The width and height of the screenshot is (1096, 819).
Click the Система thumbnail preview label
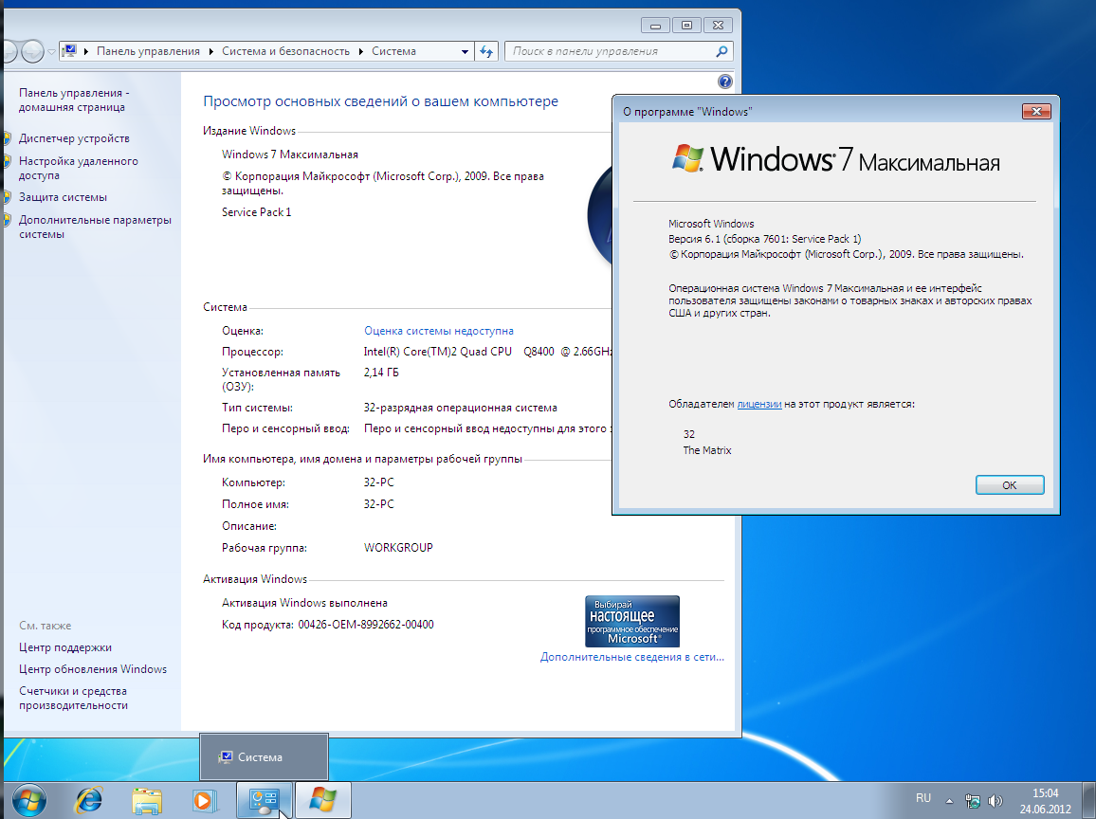[260, 756]
